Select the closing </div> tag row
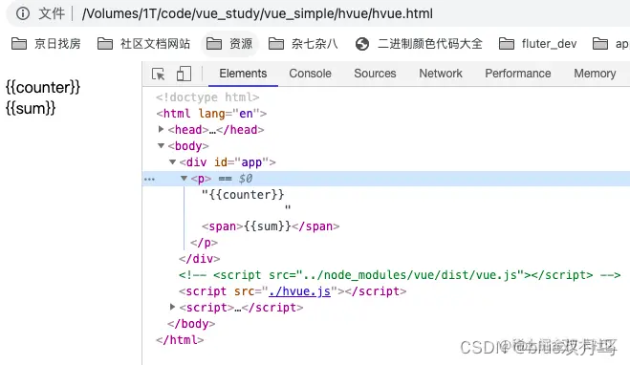Image resolution: width=630 pixels, height=365 pixels. point(200,259)
